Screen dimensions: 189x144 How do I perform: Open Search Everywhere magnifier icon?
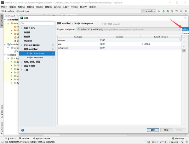pos(186,11)
